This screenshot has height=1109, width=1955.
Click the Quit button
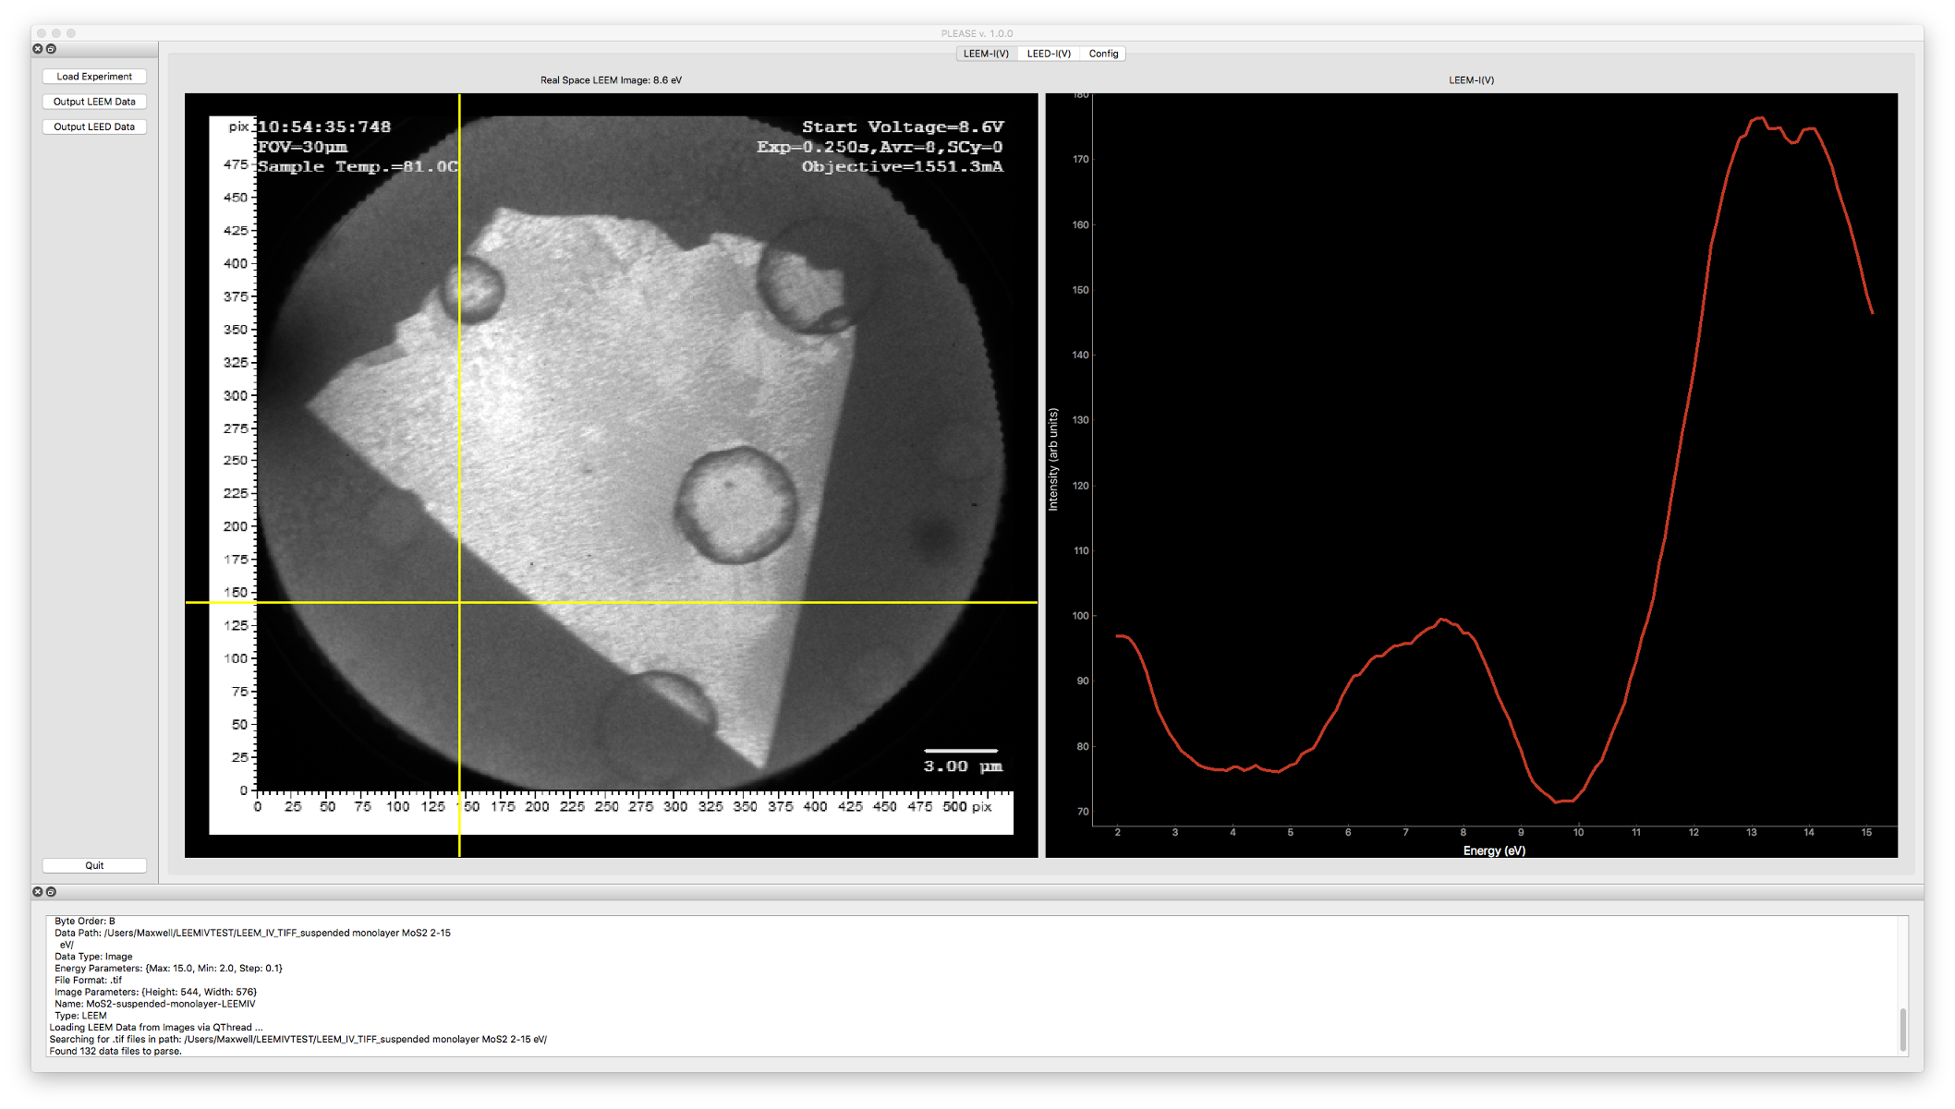(x=94, y=865)
